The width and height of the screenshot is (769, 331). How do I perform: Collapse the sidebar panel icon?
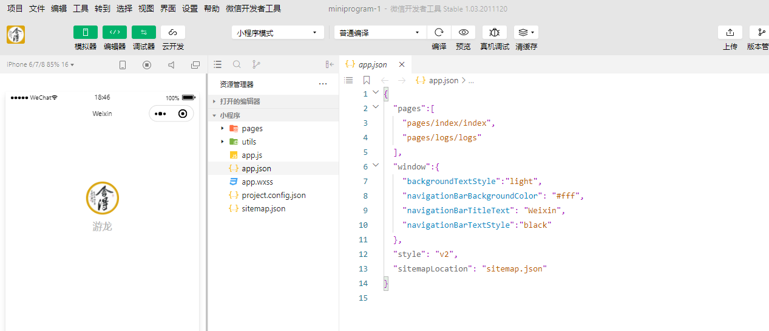tap(330, 64)
